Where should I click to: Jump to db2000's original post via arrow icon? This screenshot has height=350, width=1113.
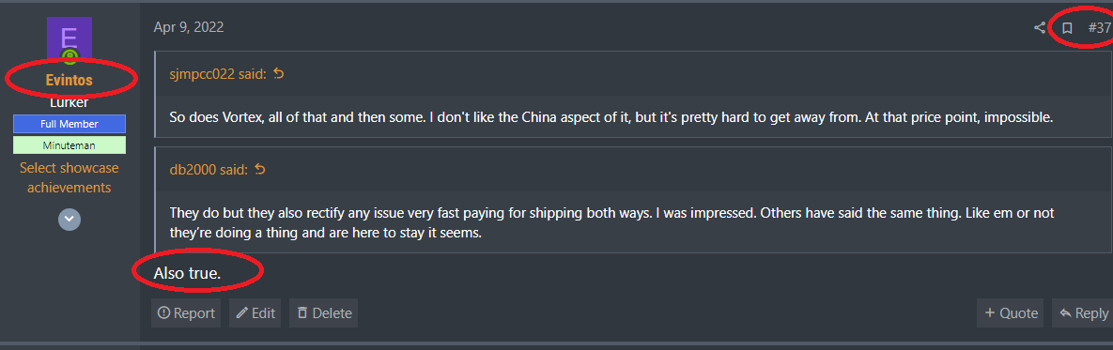click(260, 170)
